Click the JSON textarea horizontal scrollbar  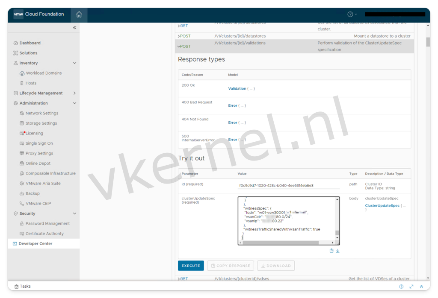282,242
